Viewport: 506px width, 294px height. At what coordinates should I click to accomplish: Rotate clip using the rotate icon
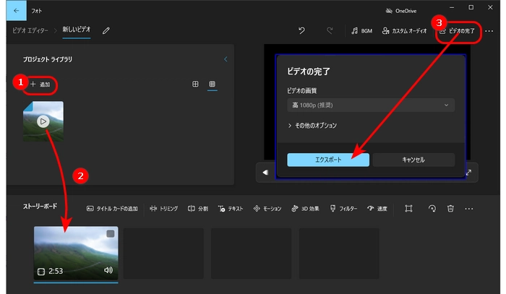432,209
